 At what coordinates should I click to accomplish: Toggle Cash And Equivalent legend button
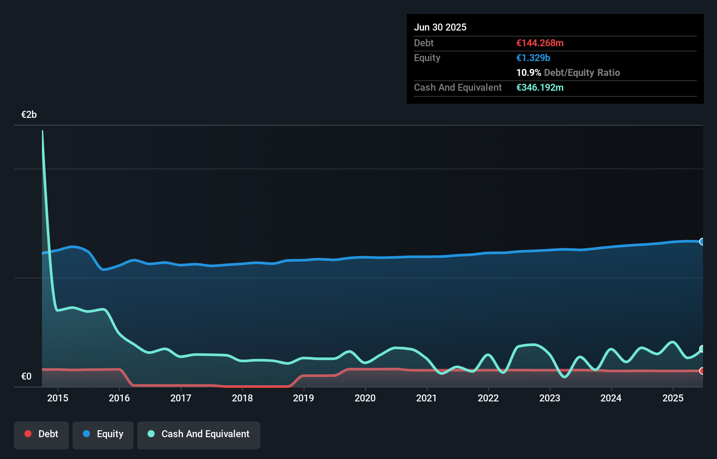coord(199,435)
